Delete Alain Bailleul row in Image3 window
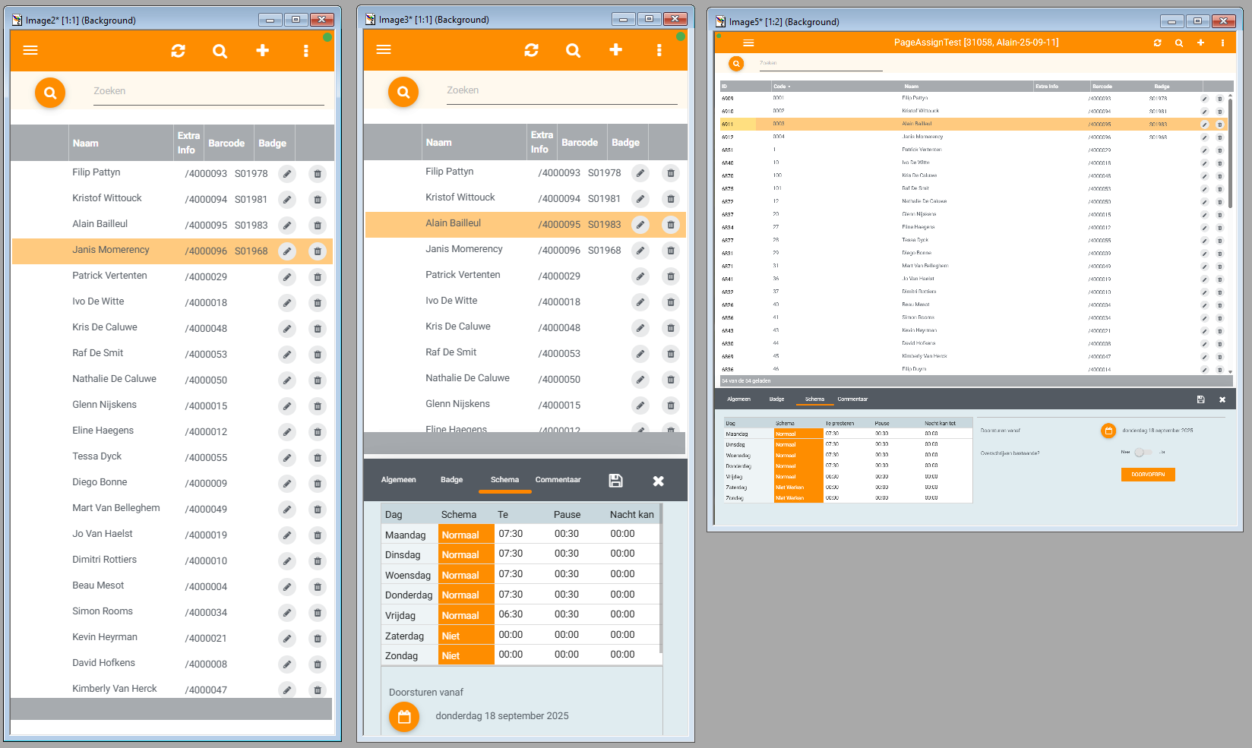 671,225
